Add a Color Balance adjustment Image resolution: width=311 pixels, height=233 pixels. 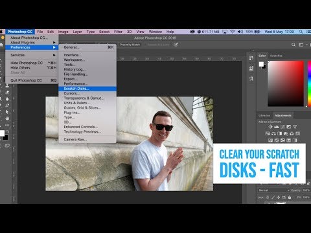pos(273,133)
